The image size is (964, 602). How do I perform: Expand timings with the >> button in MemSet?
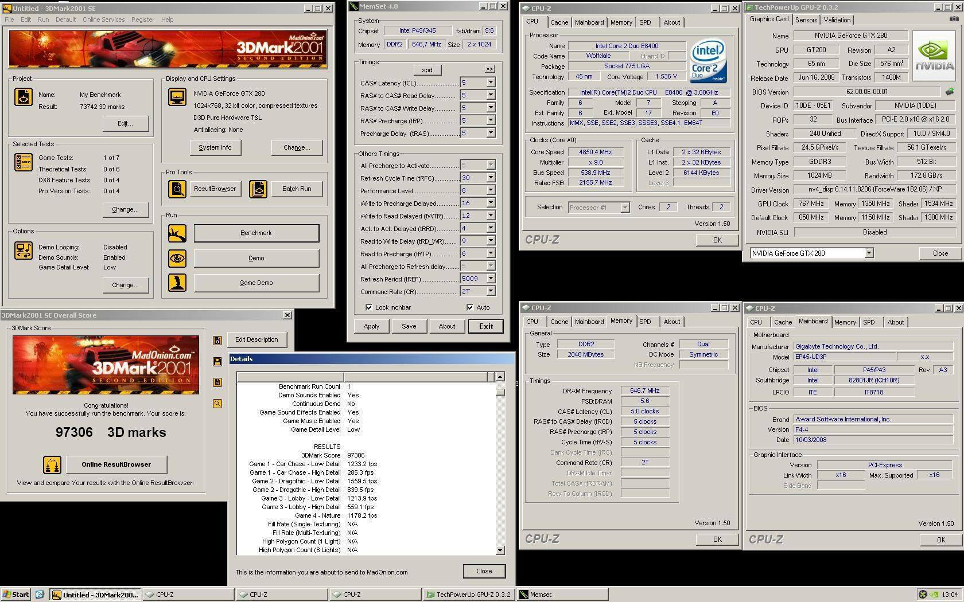click(489, 69)
